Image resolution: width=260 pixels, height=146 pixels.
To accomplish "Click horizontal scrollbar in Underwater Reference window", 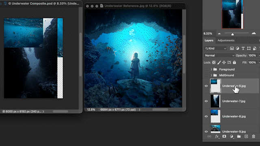I will (160, 109).
